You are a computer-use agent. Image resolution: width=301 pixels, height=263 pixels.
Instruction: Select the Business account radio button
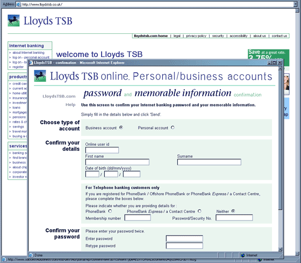point(121,127)
